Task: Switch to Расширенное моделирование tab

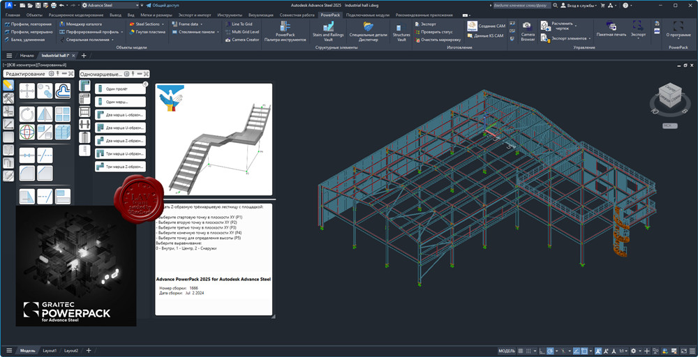Action: [76, 15]
